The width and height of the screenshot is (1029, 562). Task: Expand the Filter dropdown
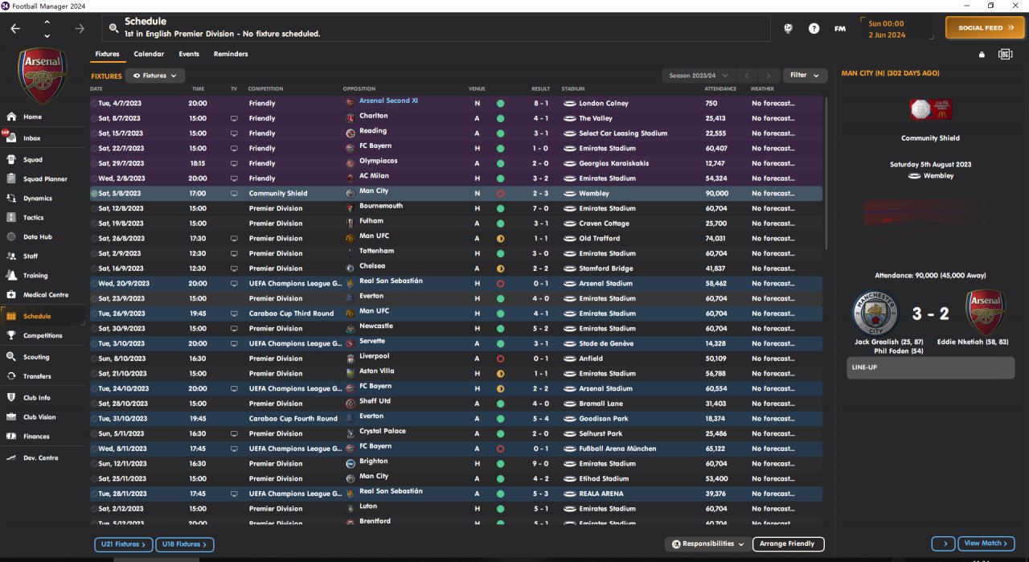(804, 76)
